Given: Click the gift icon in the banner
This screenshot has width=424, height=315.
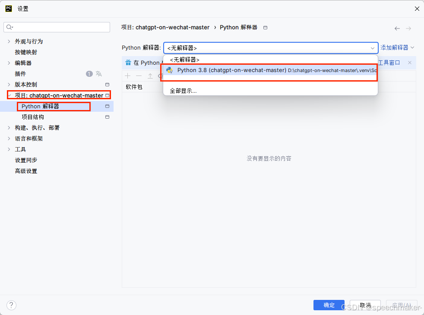Looking at the screenshot, I should [x=128, y=63].
